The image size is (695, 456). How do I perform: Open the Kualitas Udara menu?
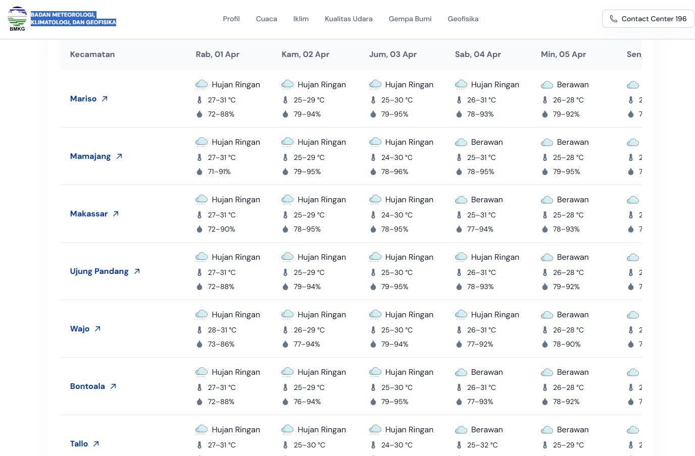349,19
